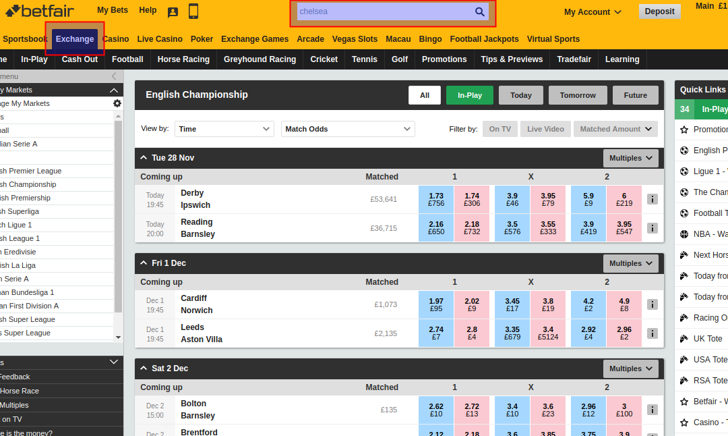Image resolution: width=728 pixels, height=436 pixels.
Task: Toggle the On TV filter
Action: [499, 129]
